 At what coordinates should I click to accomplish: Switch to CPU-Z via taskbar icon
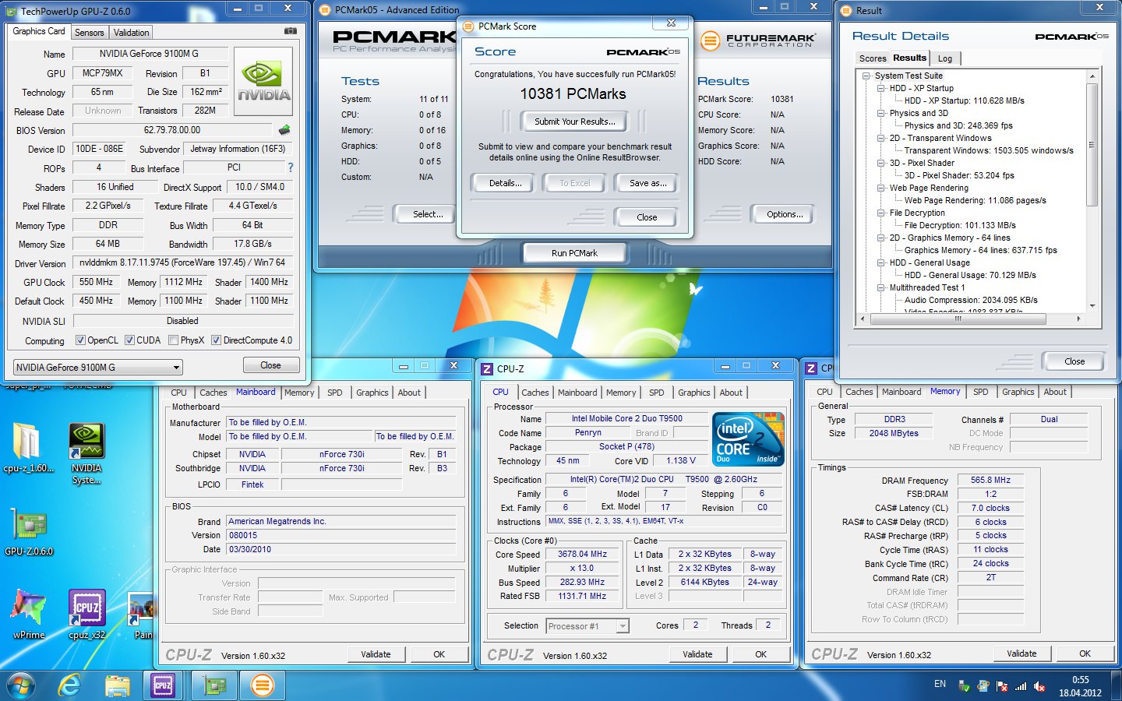click(163, 685)
